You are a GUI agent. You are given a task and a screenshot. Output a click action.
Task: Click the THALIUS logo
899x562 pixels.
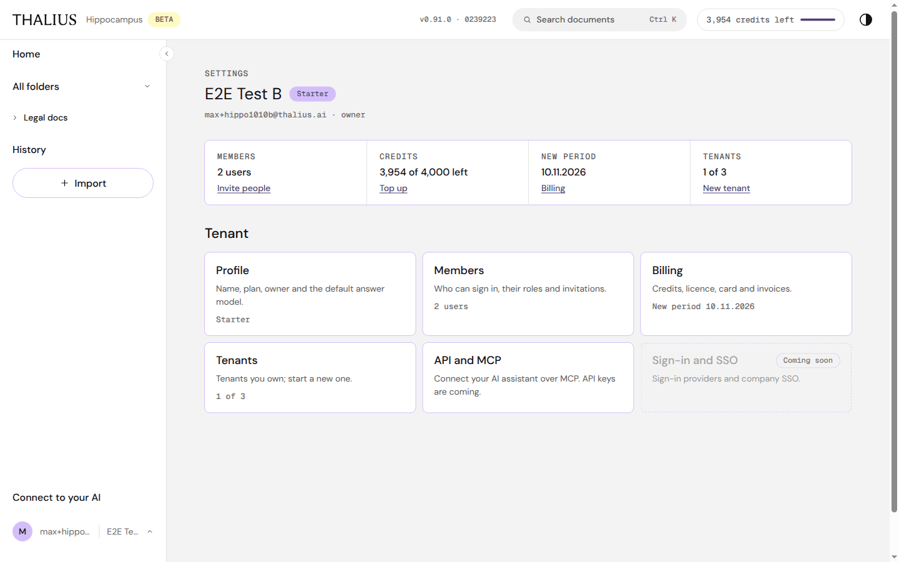pyautogui.click(x=44, y=19)
